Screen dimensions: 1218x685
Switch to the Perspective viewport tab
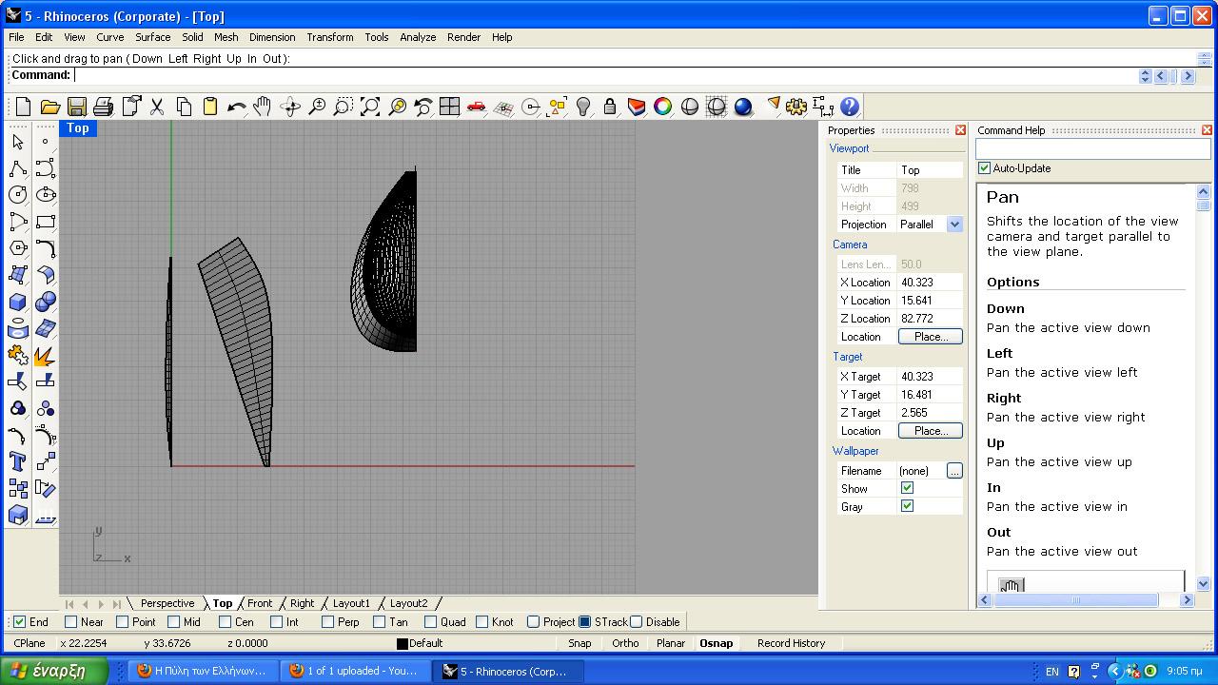point(167,603)
